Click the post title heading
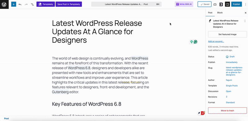248x121 pixels. pos(97,32)
